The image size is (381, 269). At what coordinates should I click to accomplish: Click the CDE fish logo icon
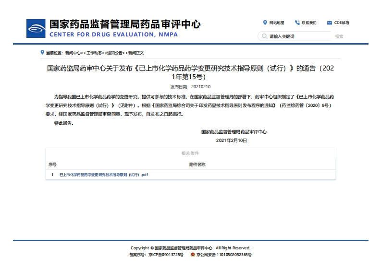click(x=36, y=29)
